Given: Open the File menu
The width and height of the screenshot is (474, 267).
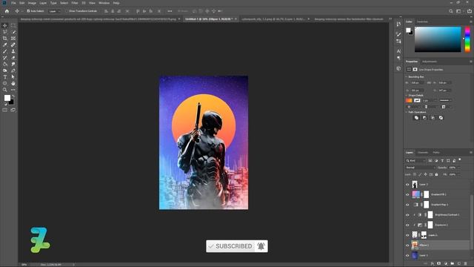Looking at the screenshot, I should click(x=13, y=3).
